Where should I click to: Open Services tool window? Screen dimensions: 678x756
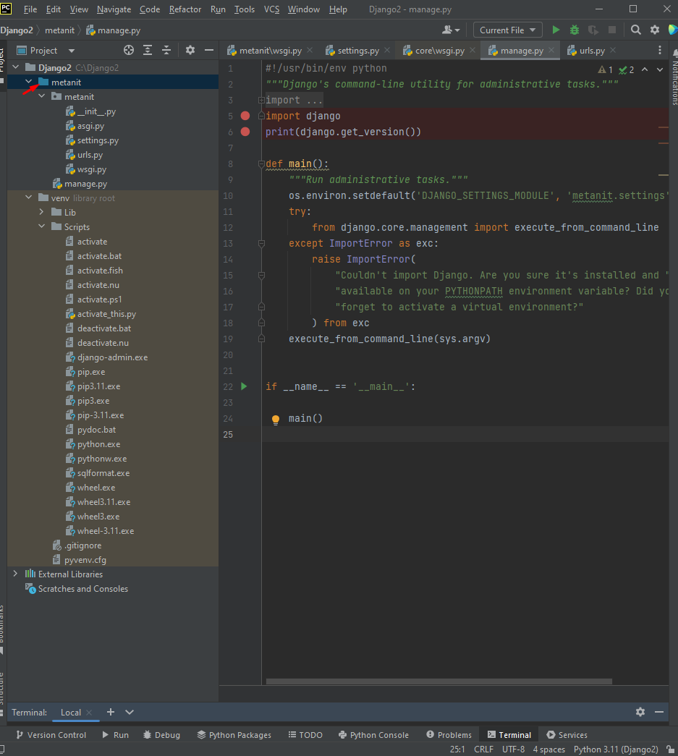(x=567, y=735)
